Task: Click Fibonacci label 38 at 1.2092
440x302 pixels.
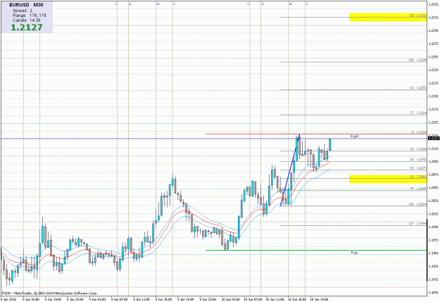Action: [x=418, y=159]
